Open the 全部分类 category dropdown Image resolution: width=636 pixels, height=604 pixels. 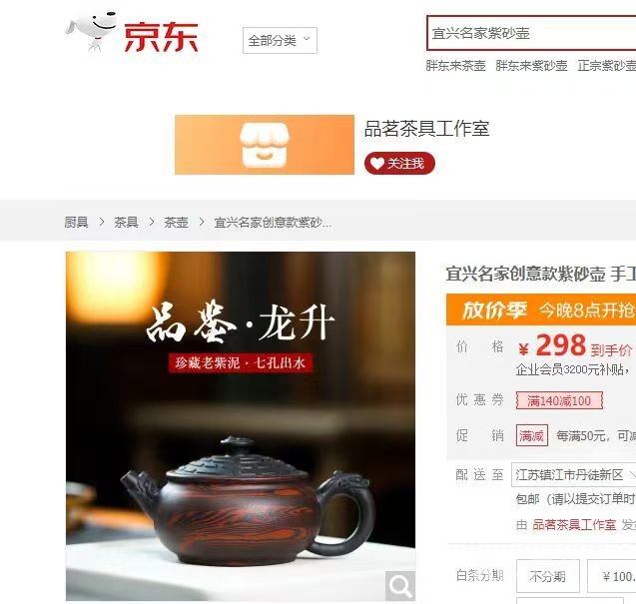pos(280,40)
